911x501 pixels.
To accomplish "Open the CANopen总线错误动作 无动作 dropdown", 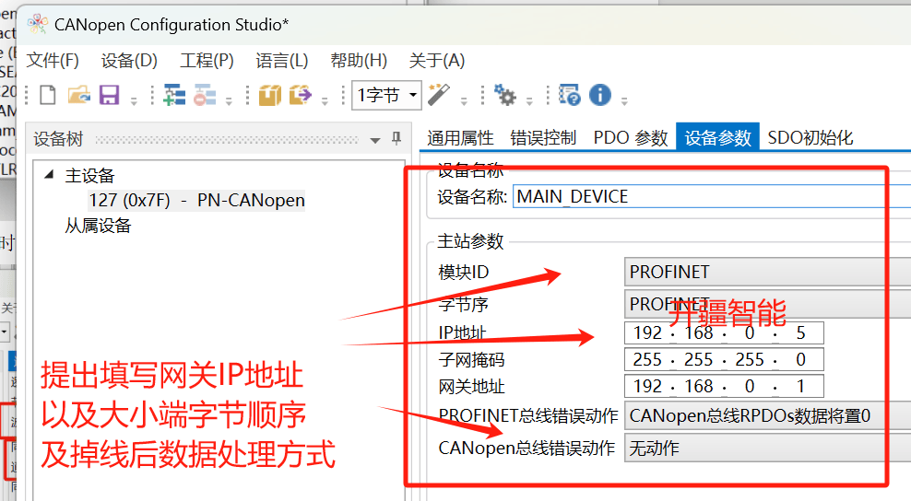I will click(x=767, y=449).
